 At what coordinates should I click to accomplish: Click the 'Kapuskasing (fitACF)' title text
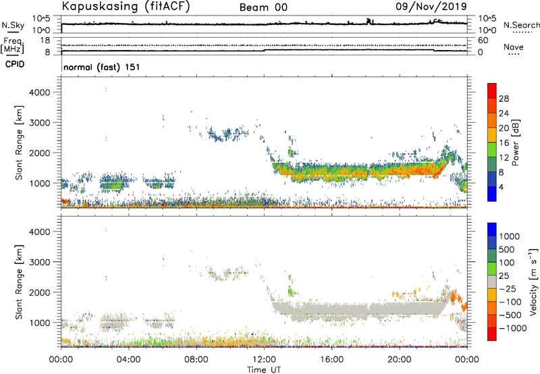point(126,6)
